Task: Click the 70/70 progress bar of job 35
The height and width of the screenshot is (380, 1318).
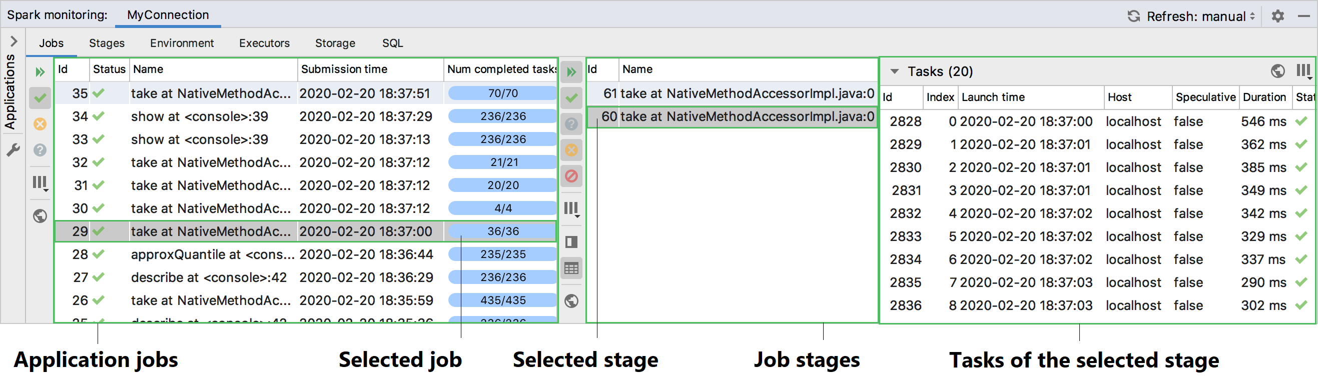Action: [502, 93]
